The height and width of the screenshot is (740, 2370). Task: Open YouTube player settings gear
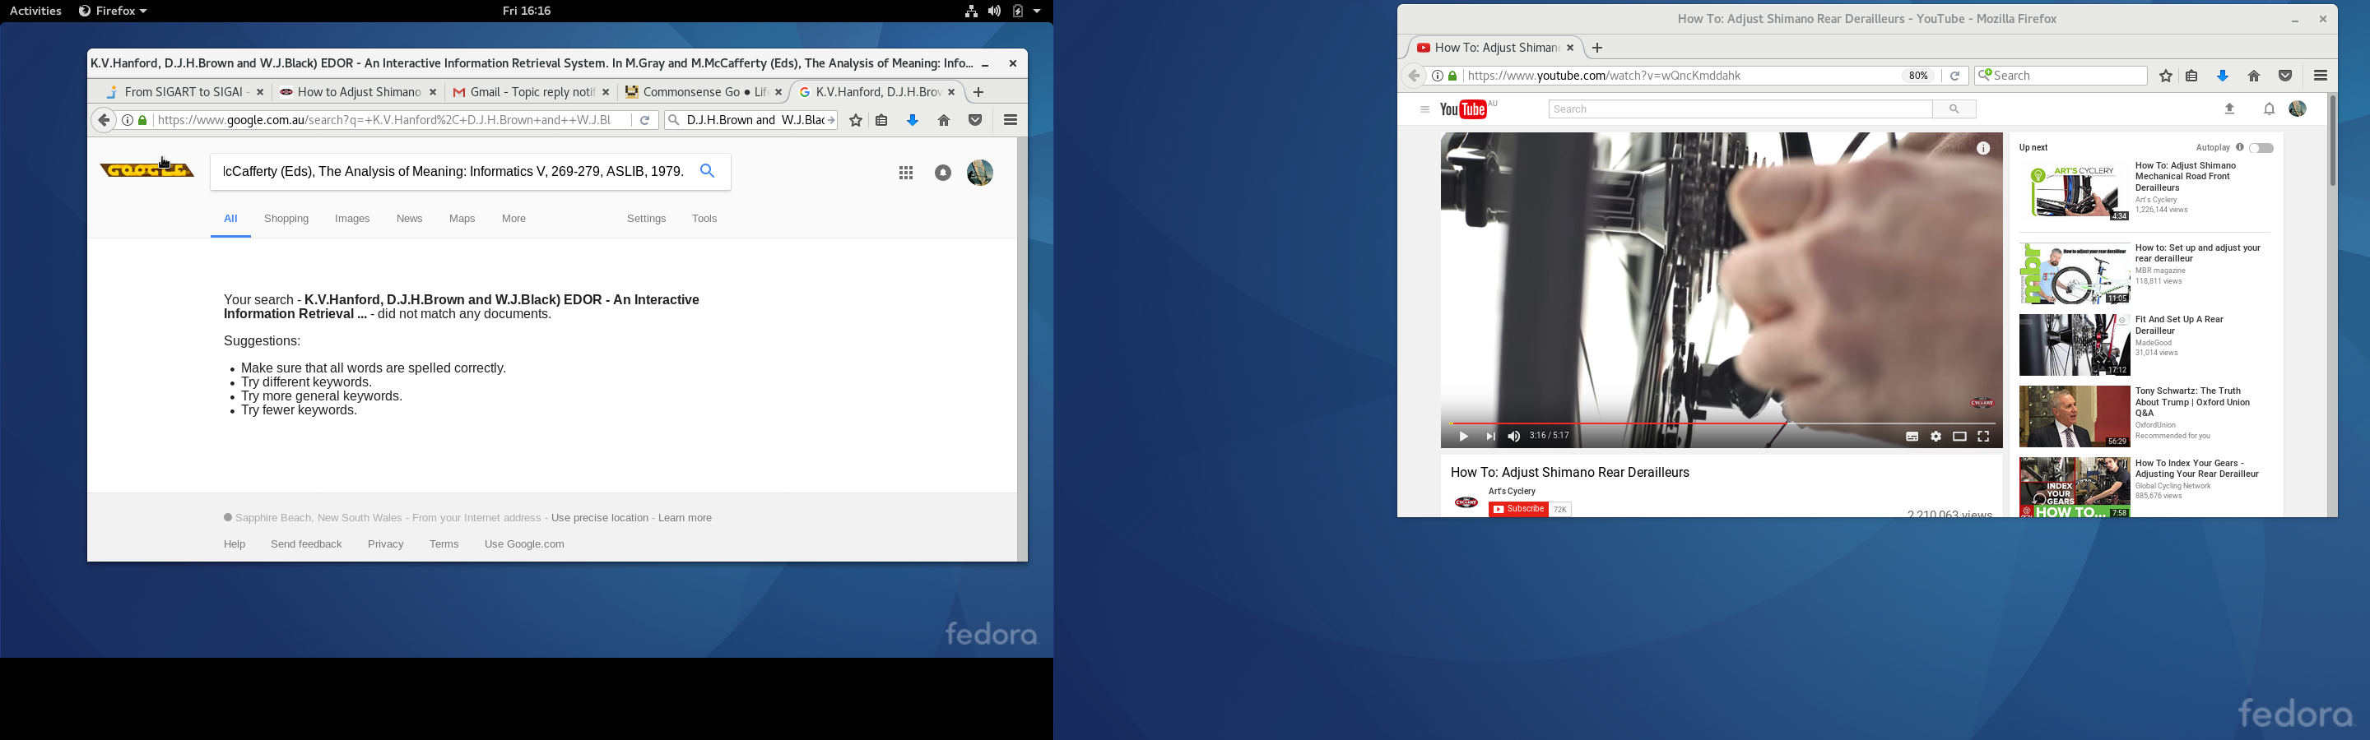(x=1936, y=437)
